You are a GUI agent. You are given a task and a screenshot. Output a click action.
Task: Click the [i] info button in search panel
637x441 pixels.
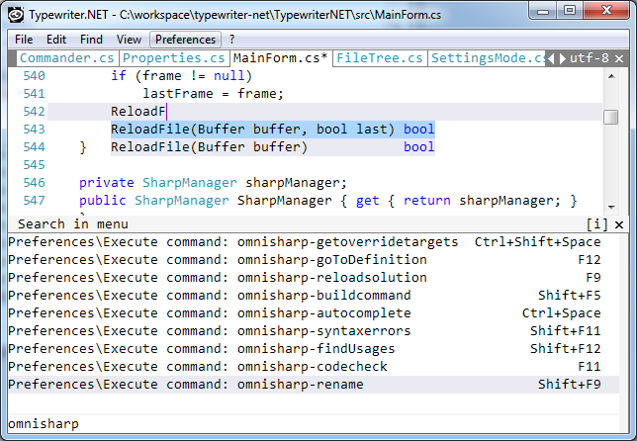tap(596, 224)
